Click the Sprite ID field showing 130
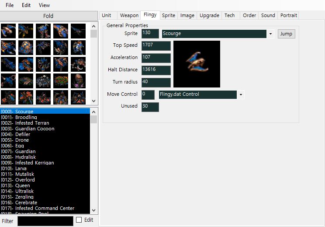Image resolution: width=325 pixels, height=227 pixels. (150, 34)
